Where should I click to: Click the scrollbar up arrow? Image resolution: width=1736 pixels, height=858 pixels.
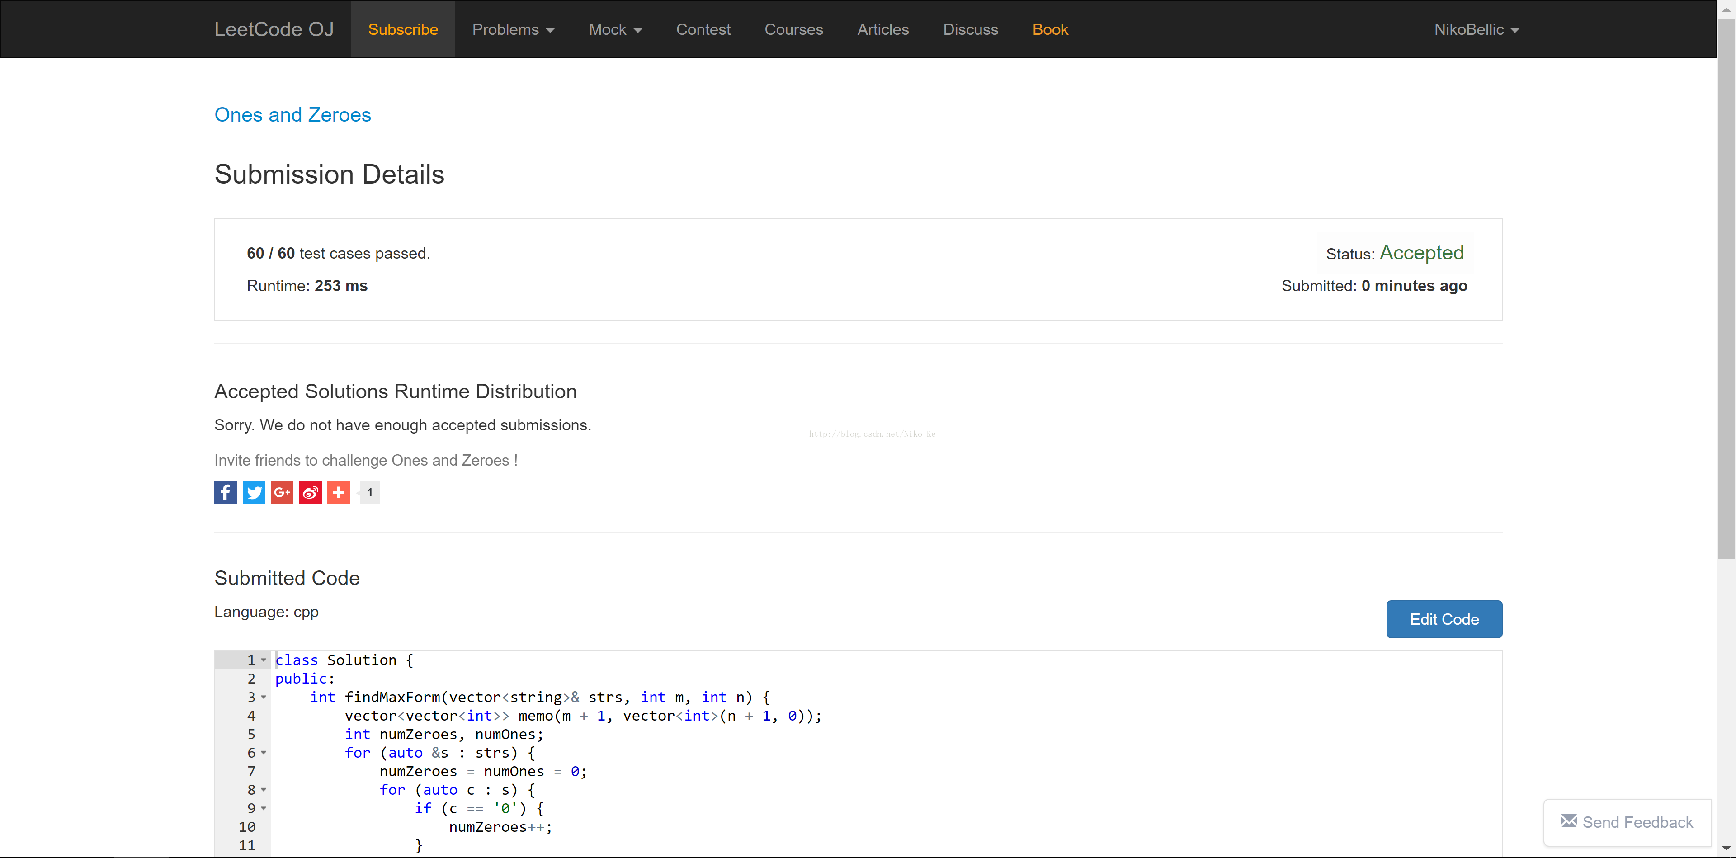click(x=1726, y=9)
